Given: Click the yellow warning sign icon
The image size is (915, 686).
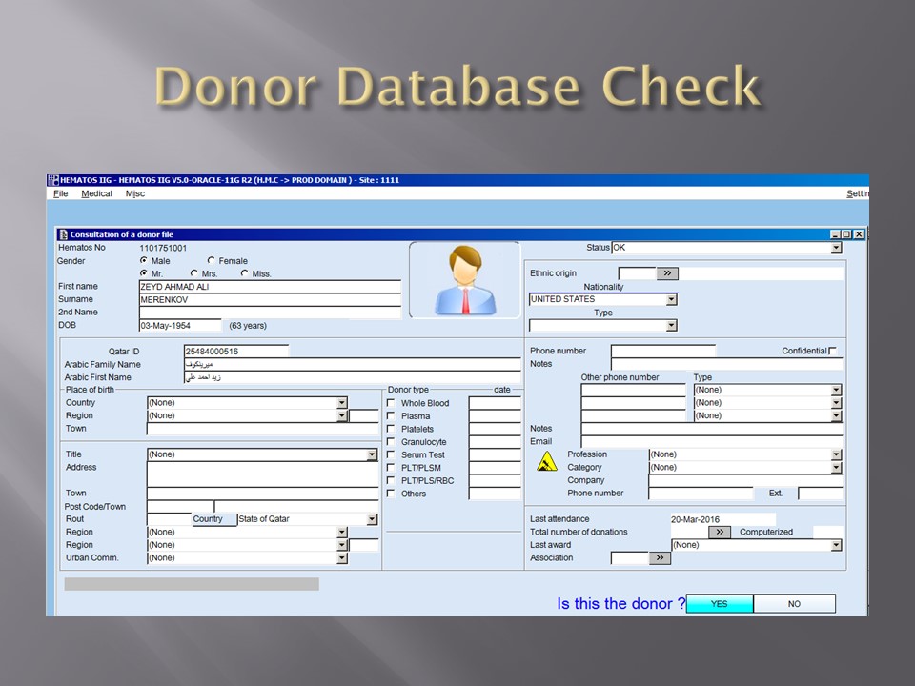Looking at the screenshot, I should tap(547, 462).
